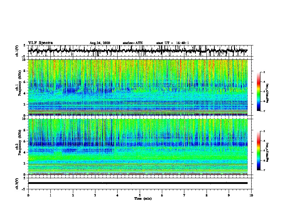283x219 pixels.
Task: Click the time axis tick label '1'
Action: (x=50, y=195)
